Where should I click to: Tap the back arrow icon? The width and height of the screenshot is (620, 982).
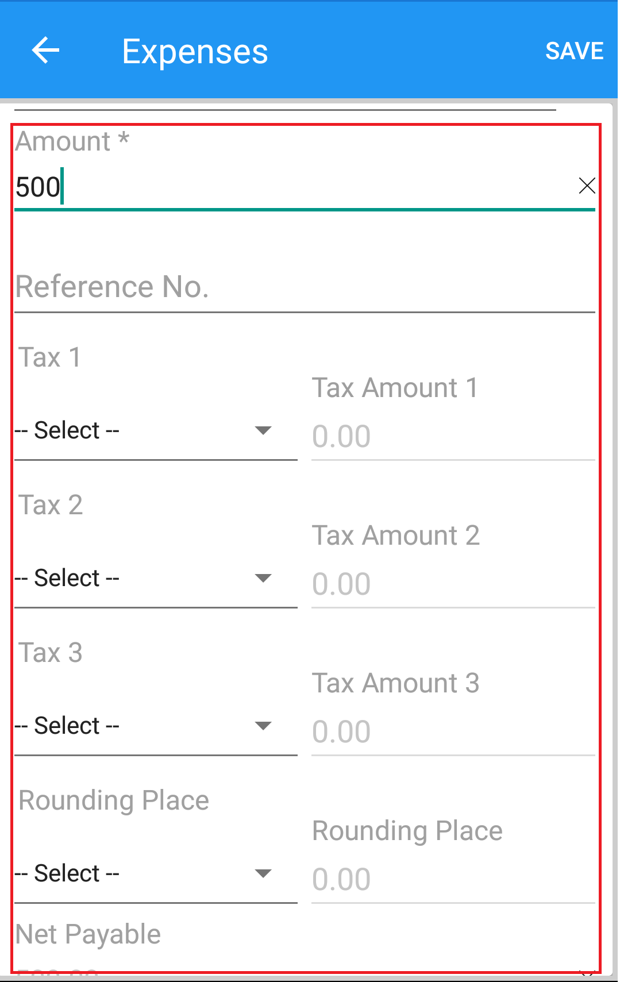click(x=45, y=51)
